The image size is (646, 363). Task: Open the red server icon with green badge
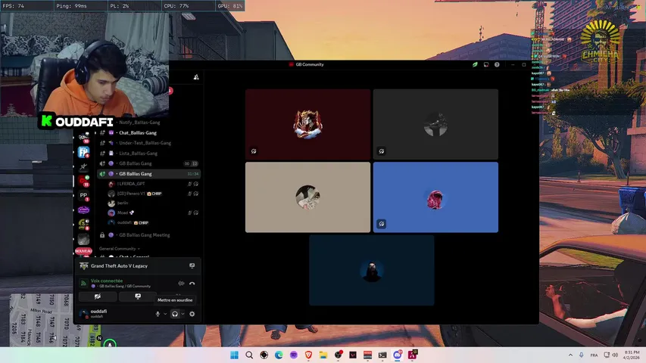click(x=83, y=181)
